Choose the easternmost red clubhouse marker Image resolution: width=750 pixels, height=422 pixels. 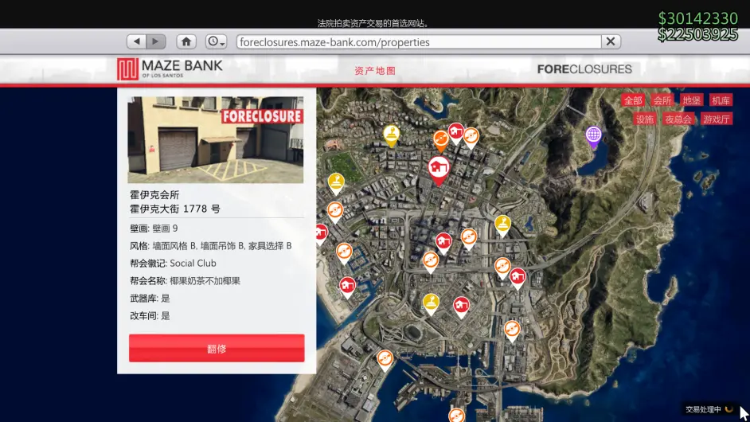click(518, 279)
